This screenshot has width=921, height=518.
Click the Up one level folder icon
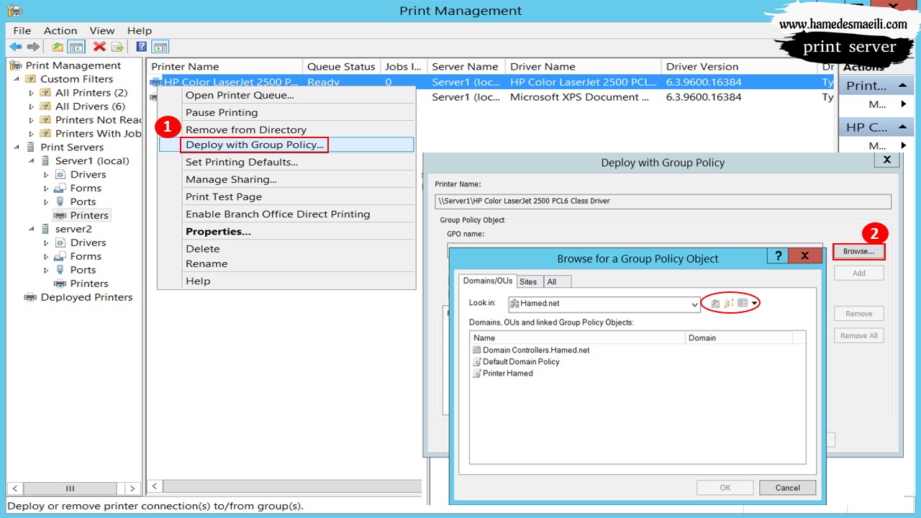[x=58, y=47]
